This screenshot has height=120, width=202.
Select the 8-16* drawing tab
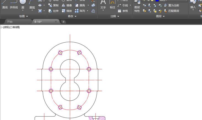pos(38,22)
